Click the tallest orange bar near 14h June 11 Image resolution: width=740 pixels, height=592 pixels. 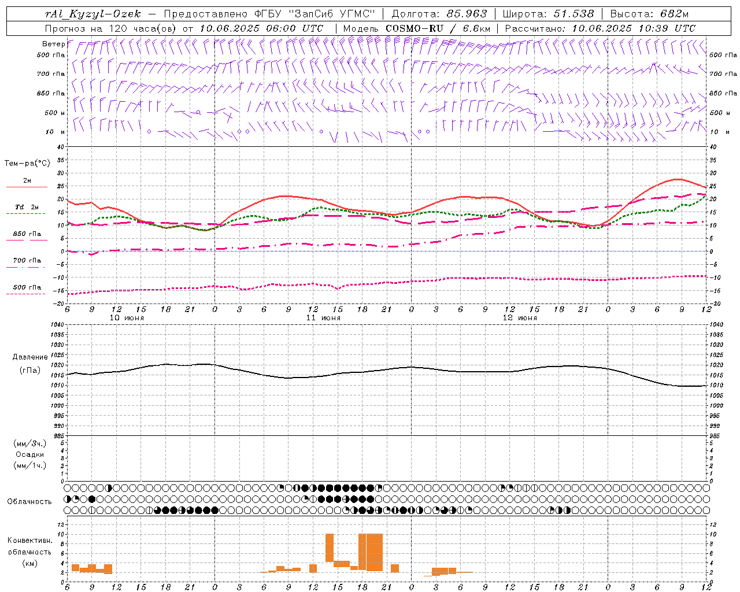tap(330, 547)
